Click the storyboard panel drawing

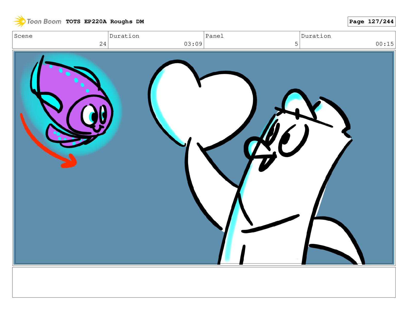pyautogui.click(x=204, y=158)
